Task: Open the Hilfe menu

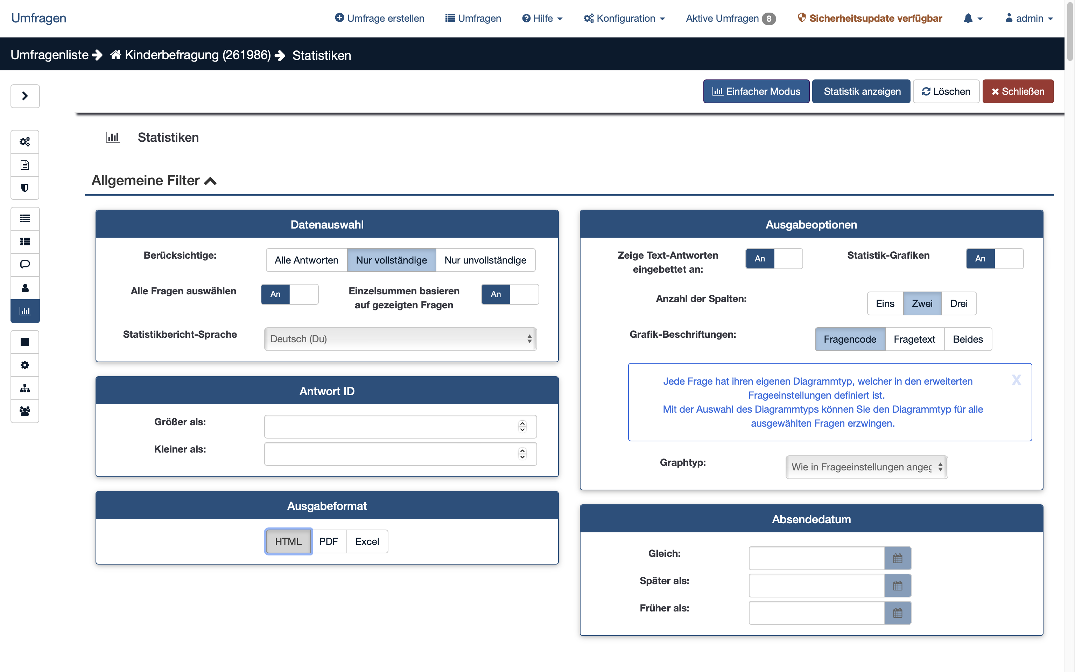Action: pyautogui.click(x=542, y=18)
